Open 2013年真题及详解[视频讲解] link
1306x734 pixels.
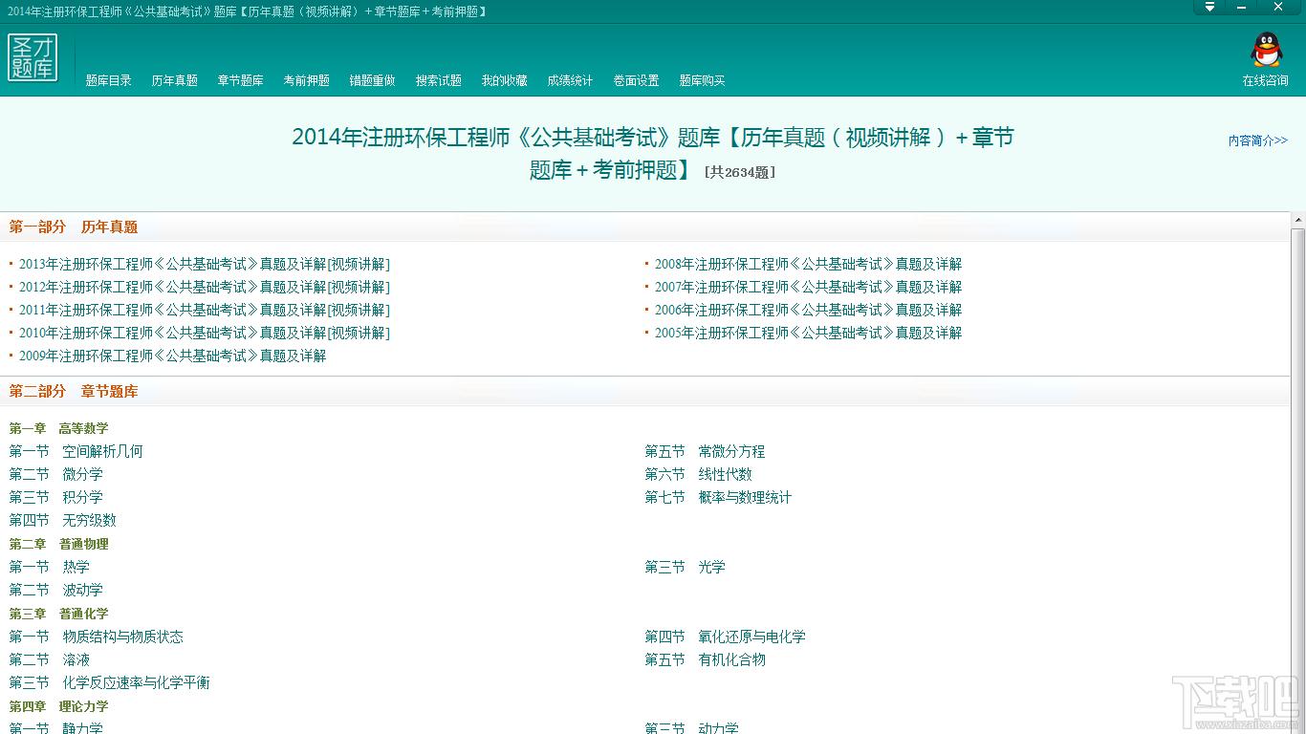204,264
